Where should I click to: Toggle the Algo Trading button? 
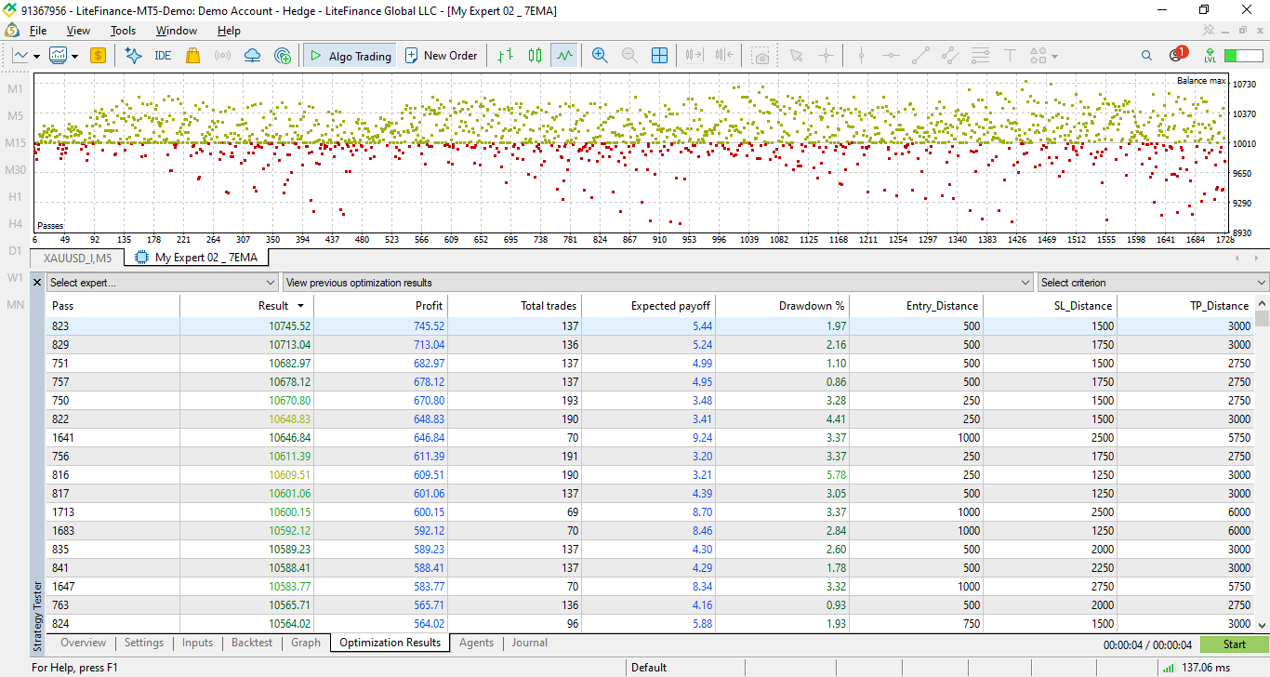pos(350,56)
